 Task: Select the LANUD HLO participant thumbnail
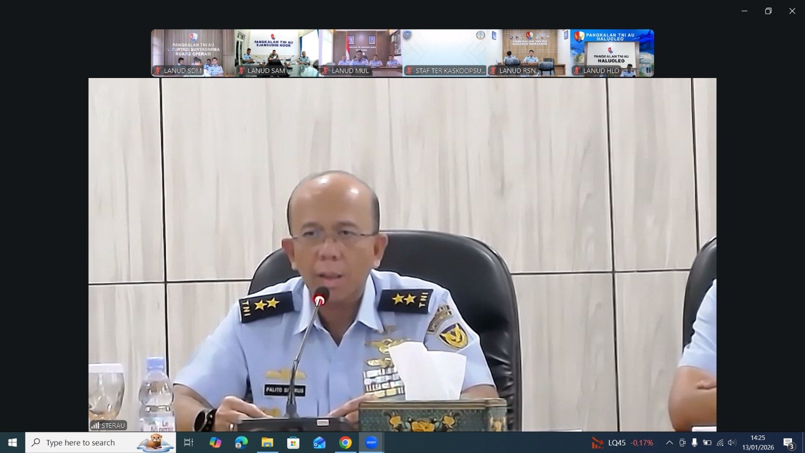(x=612, y=53)
